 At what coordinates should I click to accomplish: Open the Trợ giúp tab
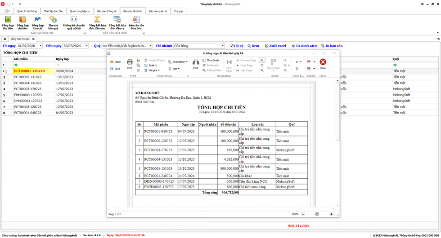[x=178, y=11]
